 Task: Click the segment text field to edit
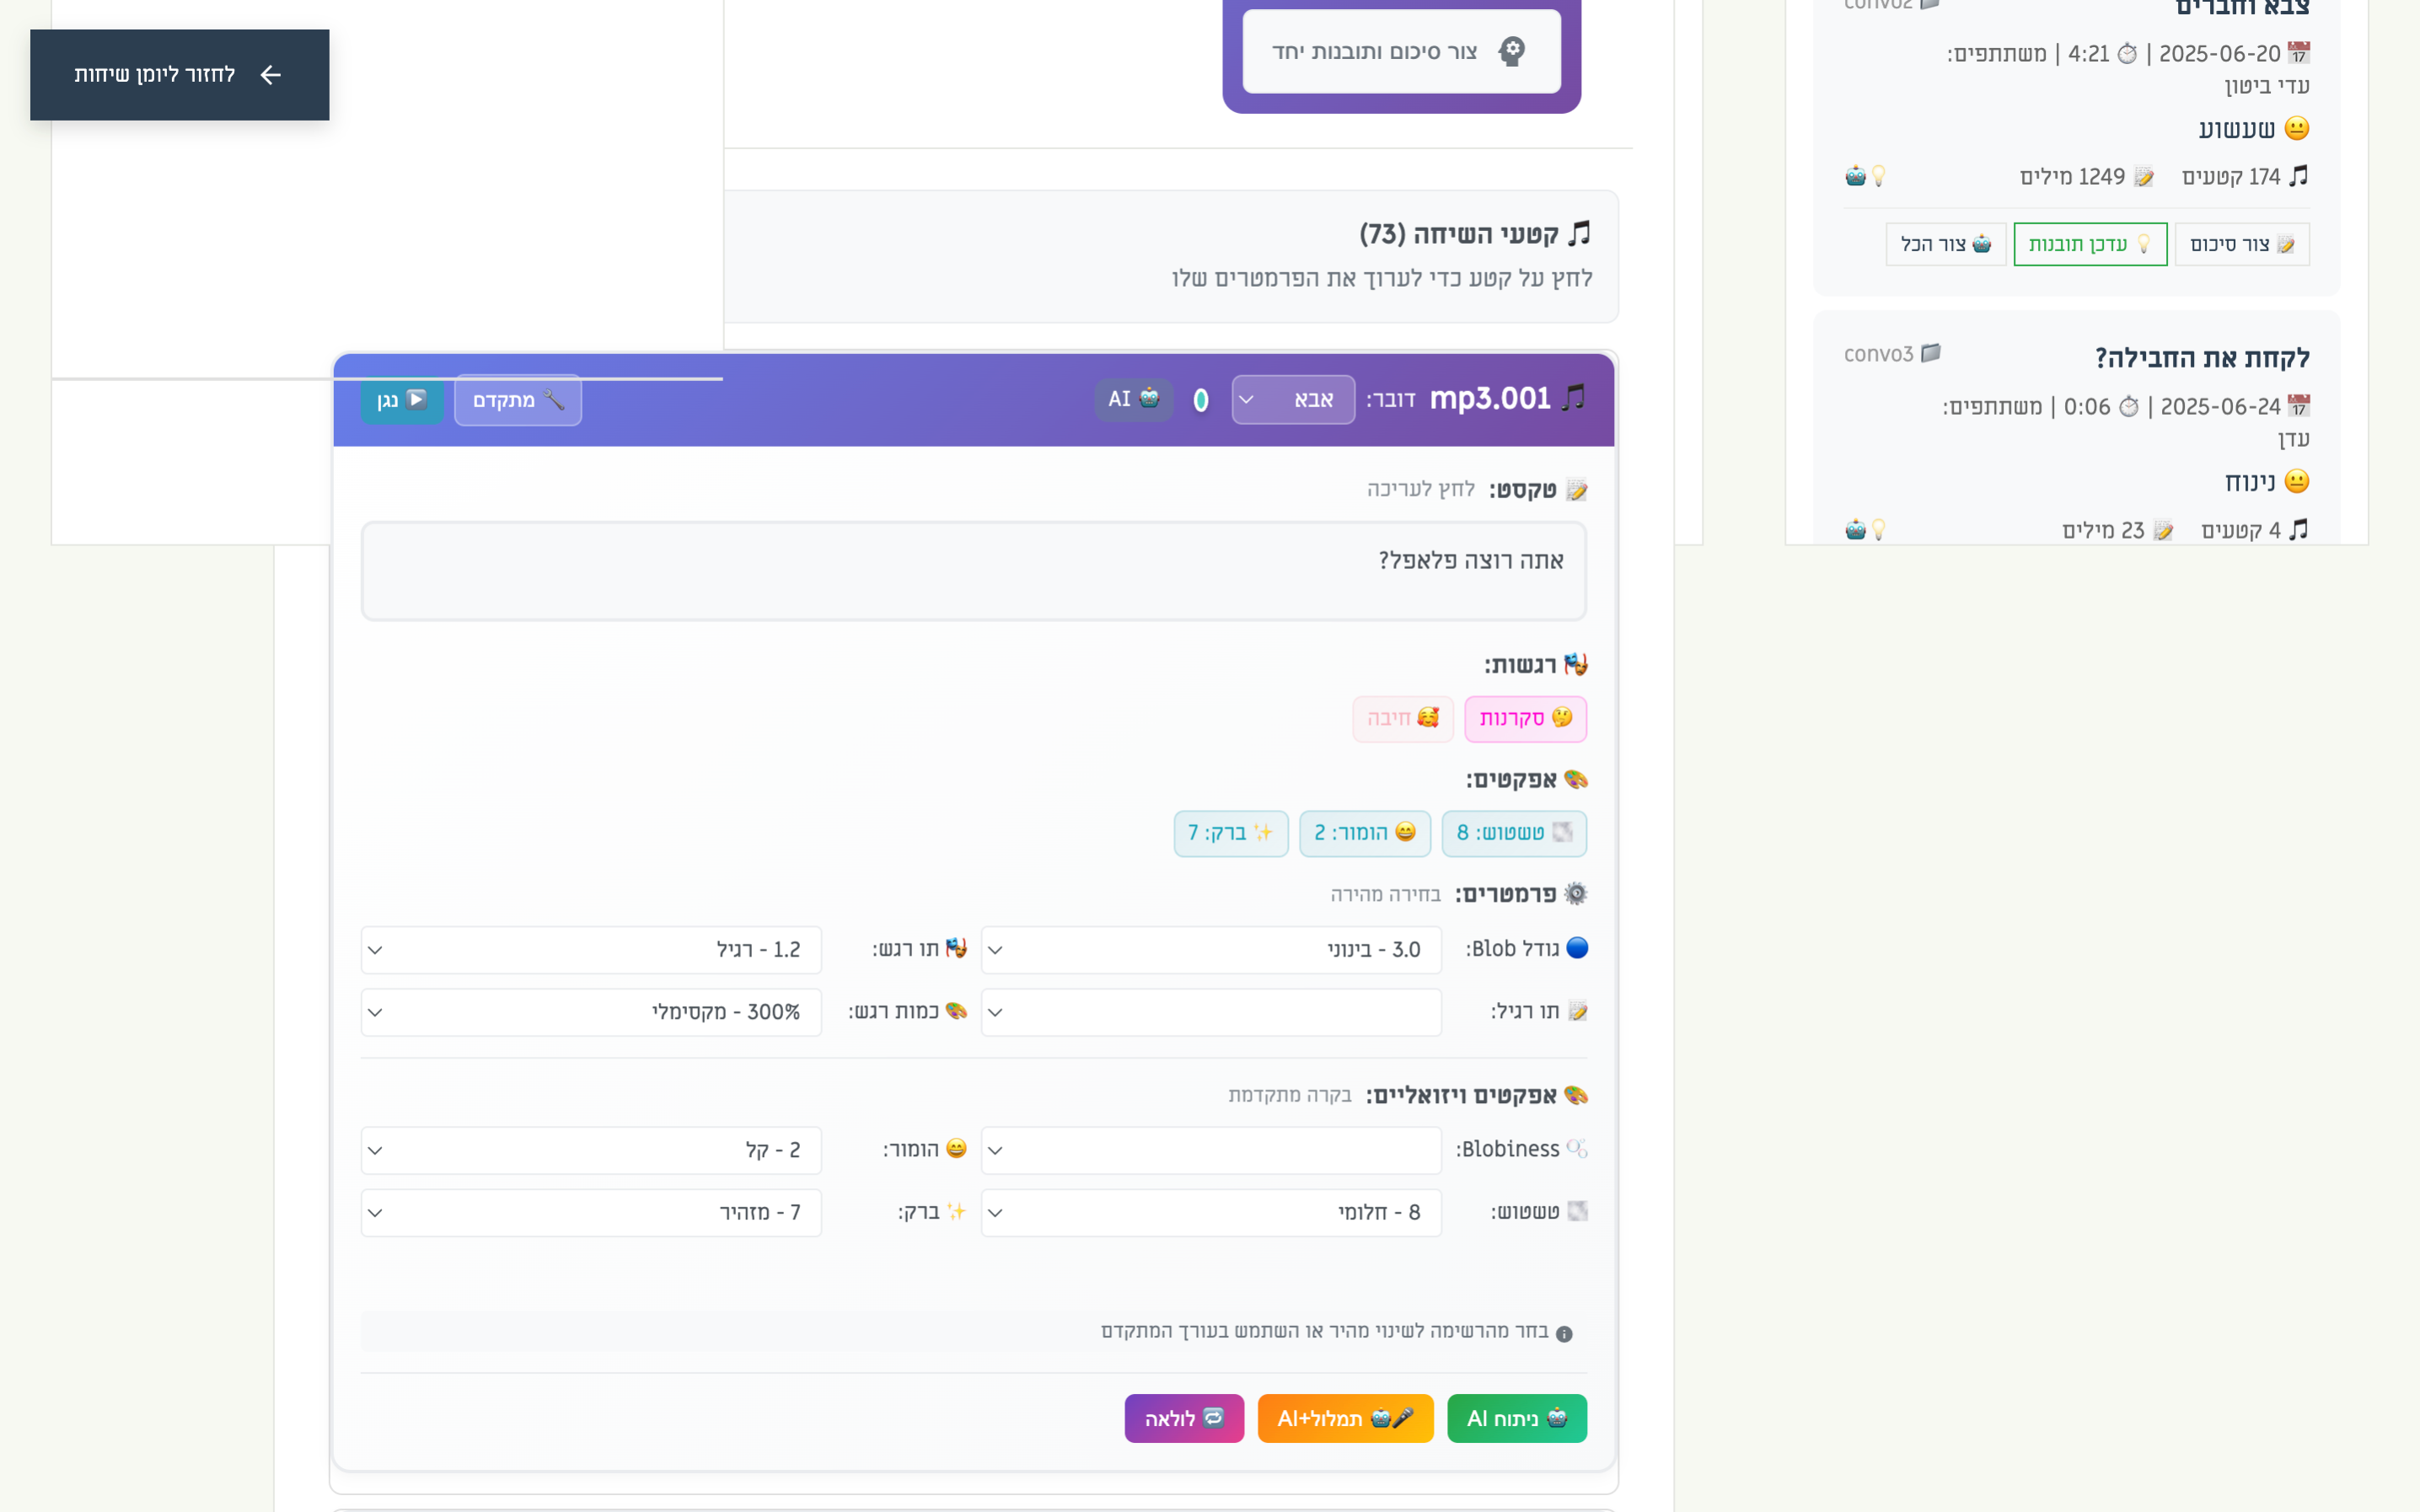pyautogui.click(x=973, y=571)
